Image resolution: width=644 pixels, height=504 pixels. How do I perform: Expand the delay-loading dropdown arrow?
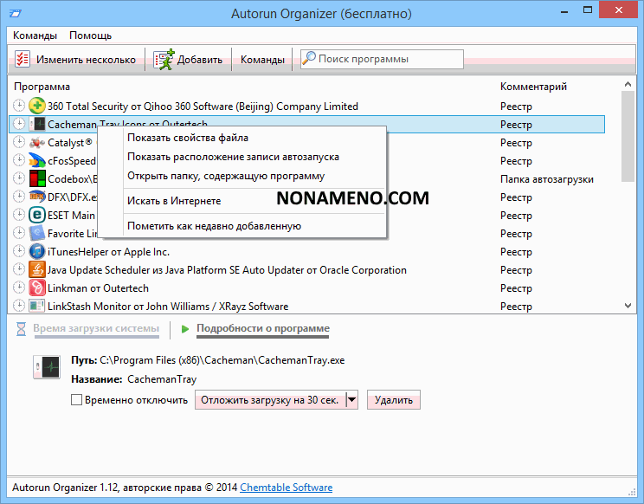(x=351, y=400)
